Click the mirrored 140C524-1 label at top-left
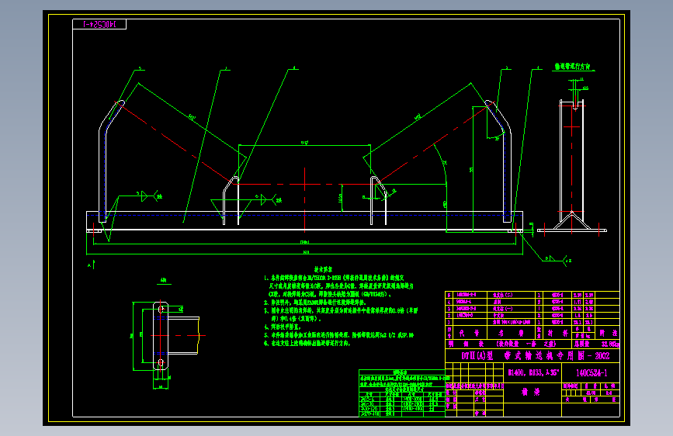Image resolution: width=673 pixels, height=436 pixels. pyautogui.click(x=99, y=25)
